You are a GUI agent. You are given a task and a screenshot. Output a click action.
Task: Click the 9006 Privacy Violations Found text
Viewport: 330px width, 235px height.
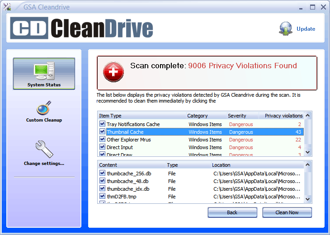click(x=242, y=66)
